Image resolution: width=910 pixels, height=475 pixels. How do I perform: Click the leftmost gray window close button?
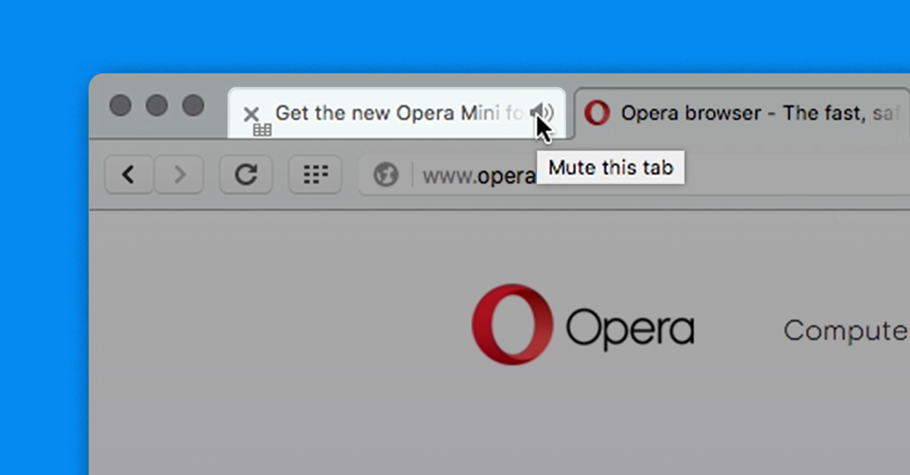click(x=120, y=105)
